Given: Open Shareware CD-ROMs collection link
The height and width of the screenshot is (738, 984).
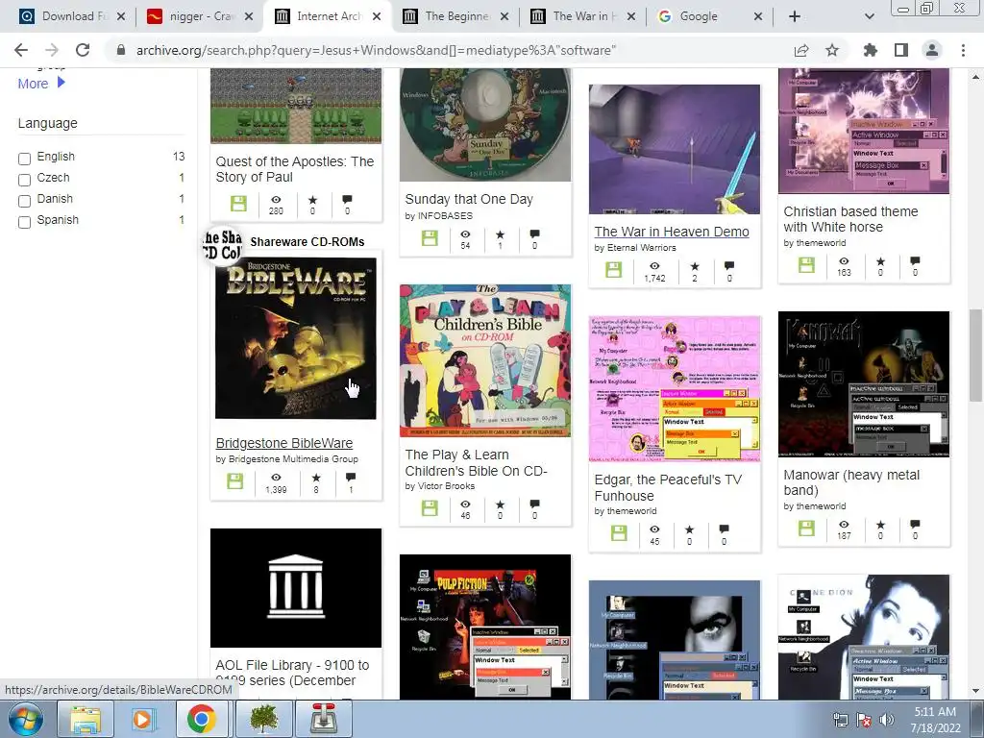Looking at the screenshot, I should 307,241.
